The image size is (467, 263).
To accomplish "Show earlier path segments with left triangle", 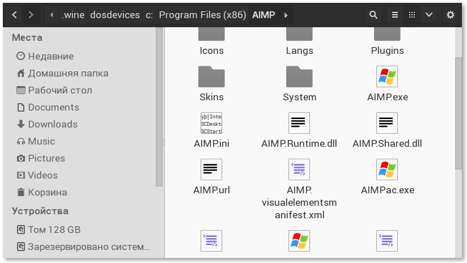I will coord(52,15).
